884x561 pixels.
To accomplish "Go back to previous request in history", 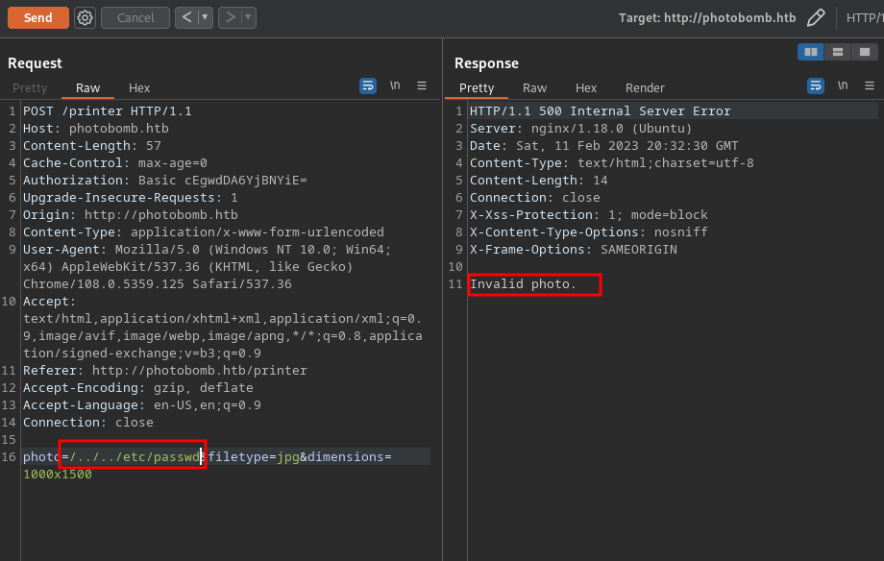I will 186,17.
